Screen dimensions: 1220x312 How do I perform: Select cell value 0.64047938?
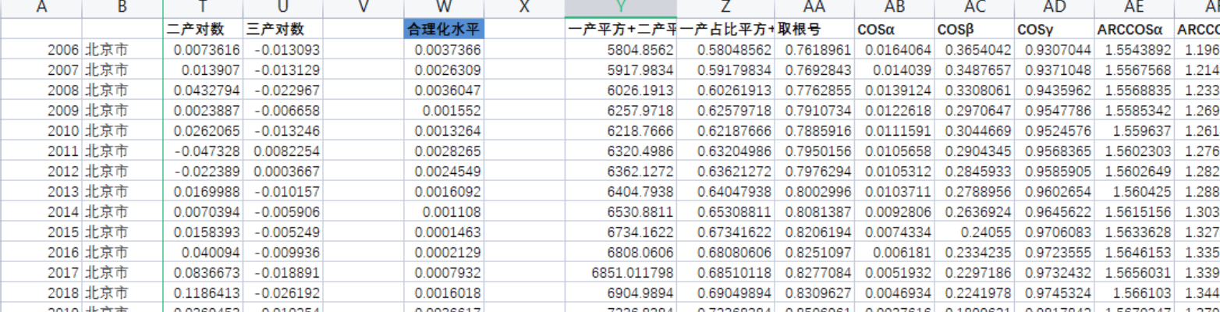726,192
